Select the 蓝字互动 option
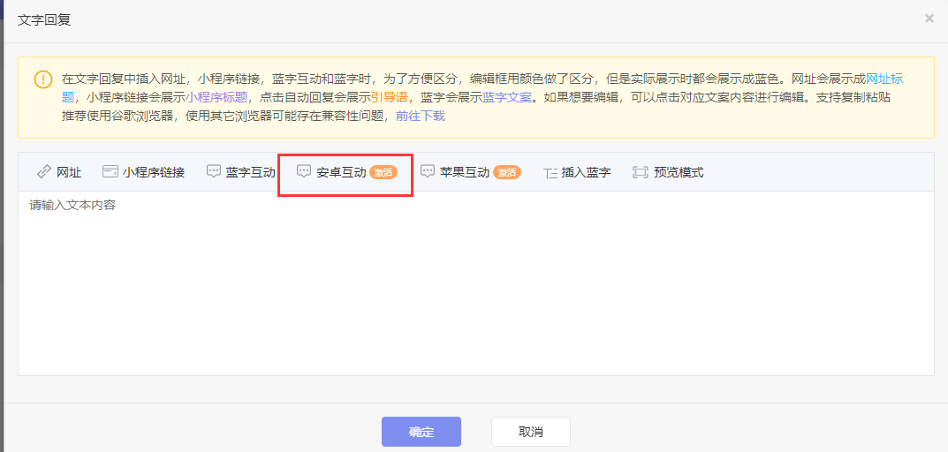Viewport: 948px width, 452px height. [251, 172]
